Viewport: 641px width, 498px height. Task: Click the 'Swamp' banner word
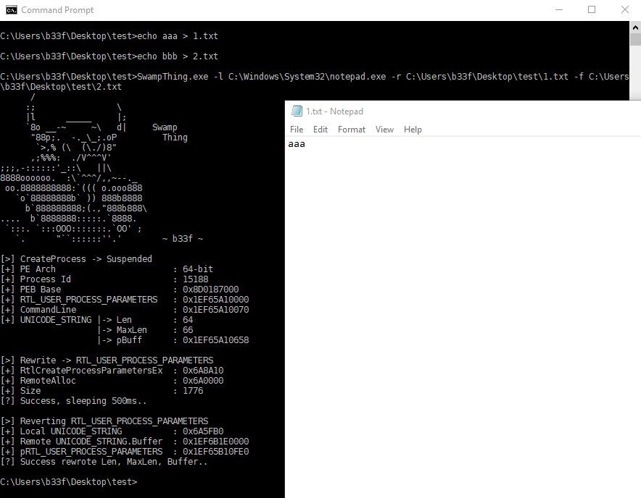[x=165, y=127]
